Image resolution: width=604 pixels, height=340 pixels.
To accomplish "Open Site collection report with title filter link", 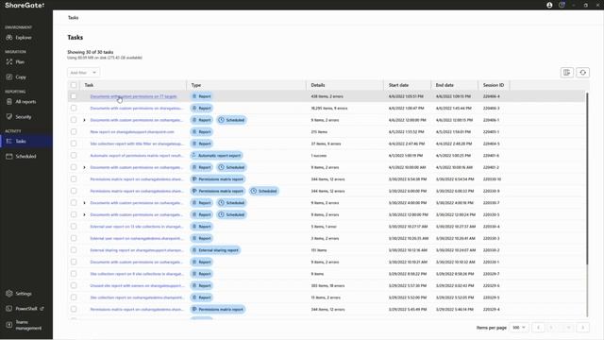I will [x=137, y=144].
